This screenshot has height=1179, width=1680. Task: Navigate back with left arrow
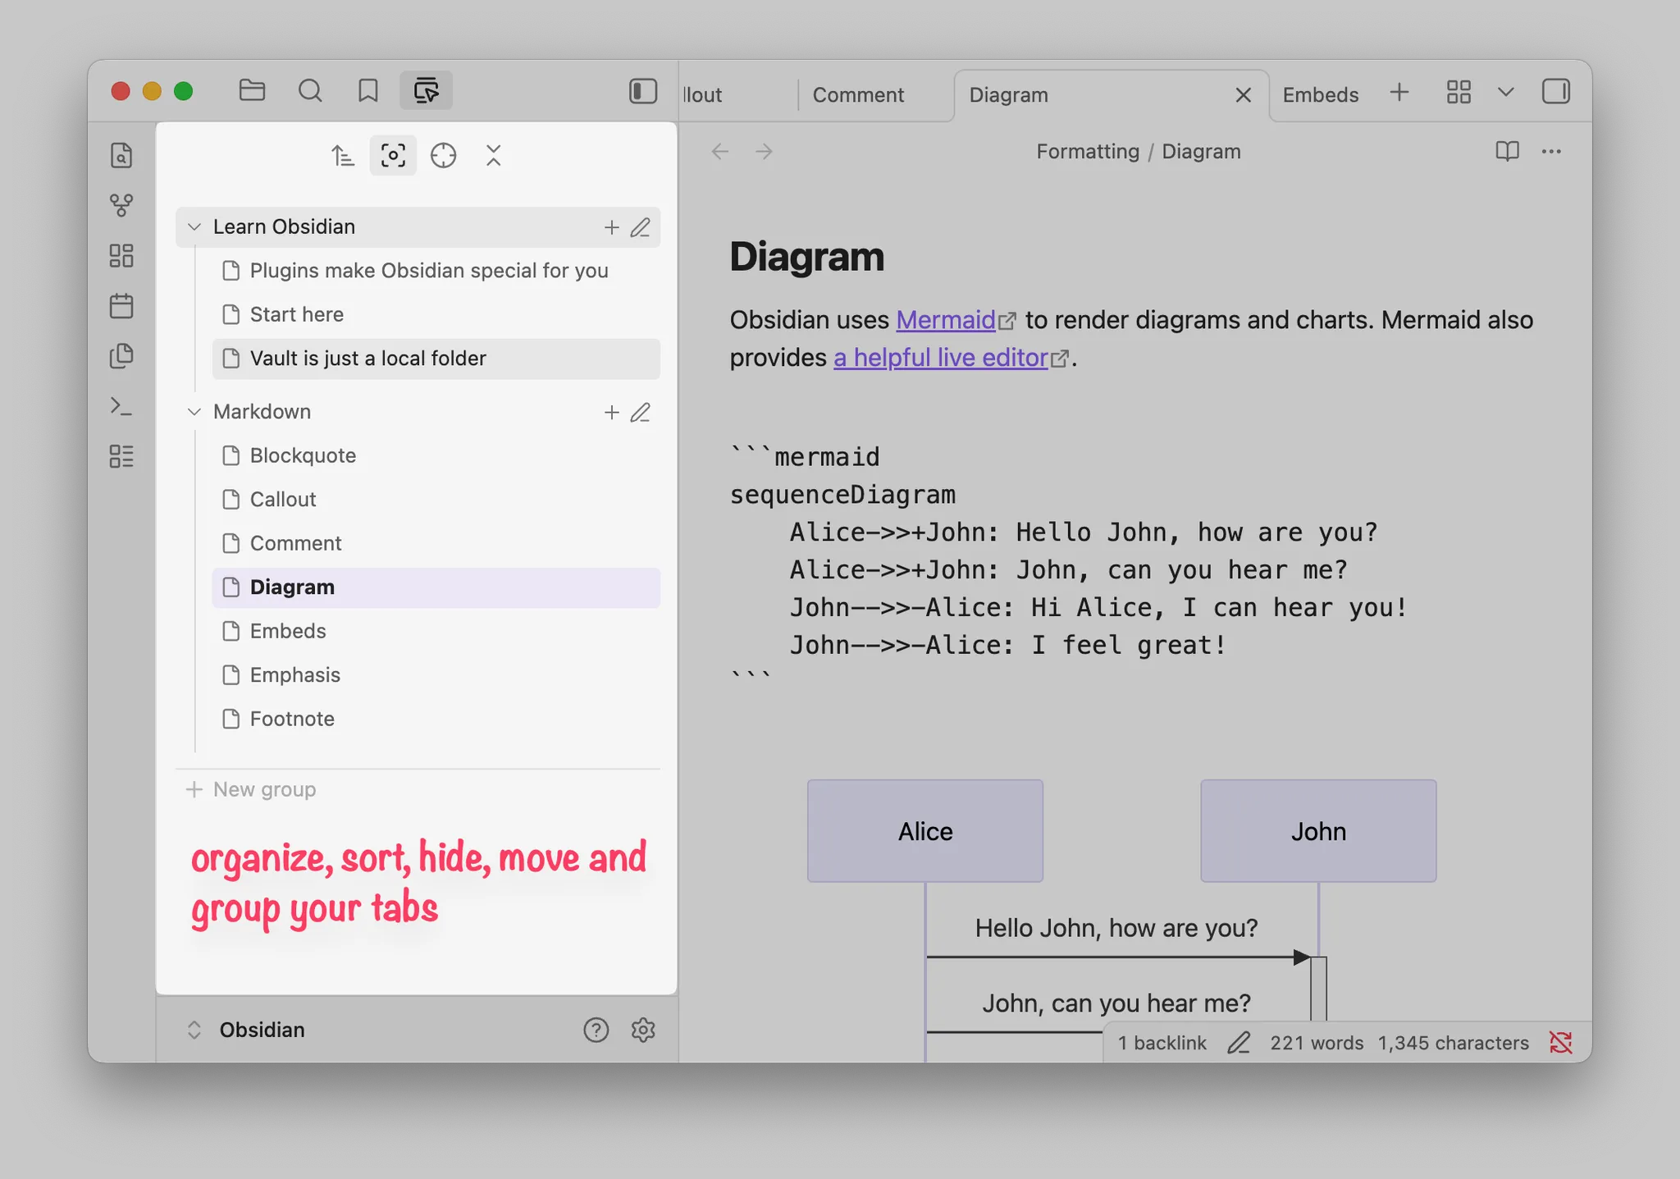720,152
